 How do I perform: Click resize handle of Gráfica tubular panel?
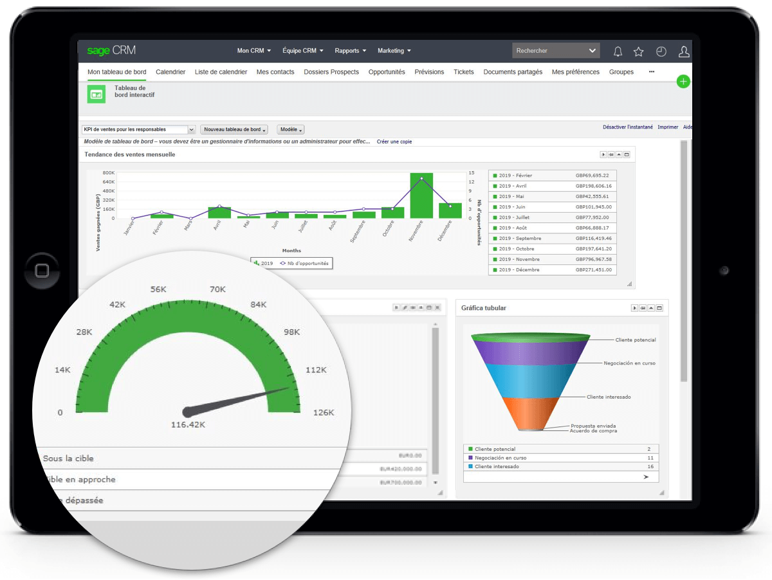[661, 493]
